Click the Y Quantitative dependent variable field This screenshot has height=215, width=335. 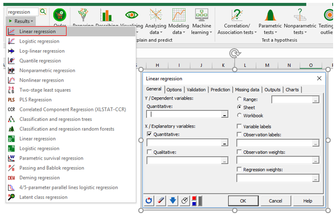(184, 114)
